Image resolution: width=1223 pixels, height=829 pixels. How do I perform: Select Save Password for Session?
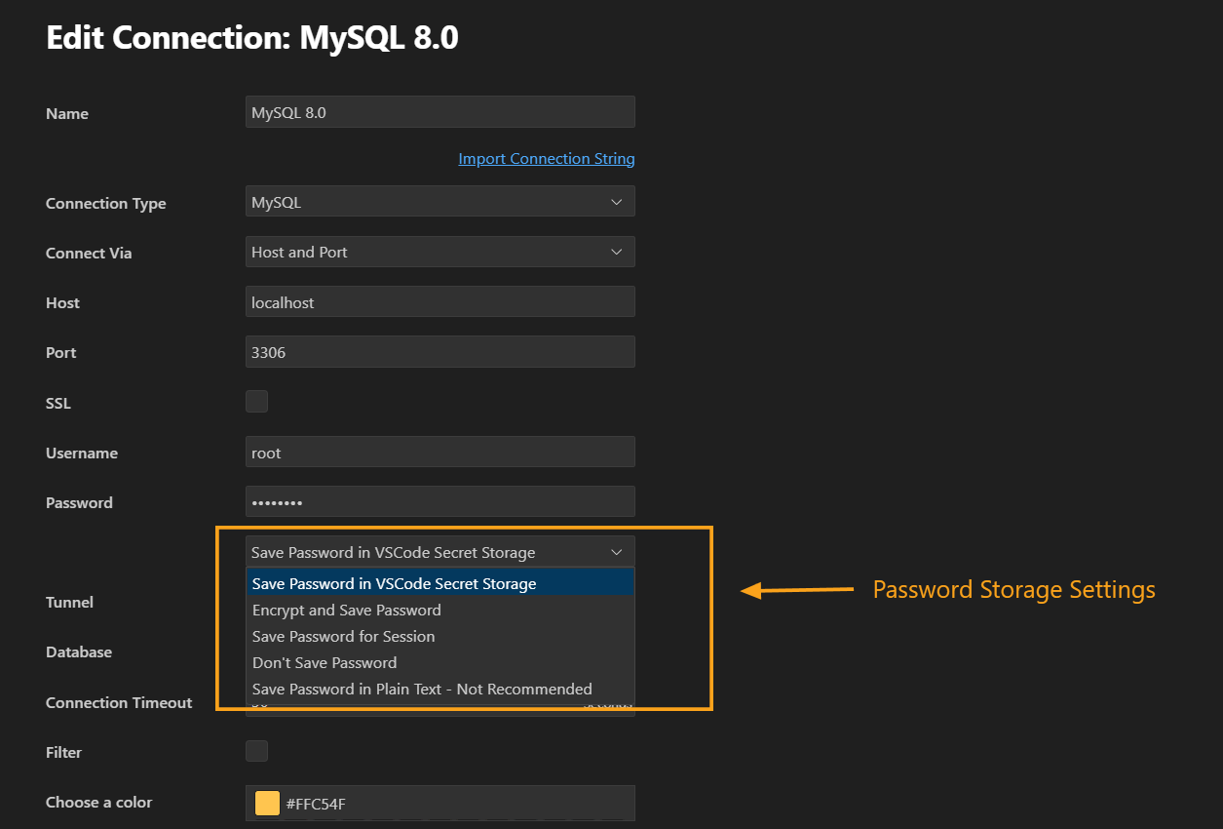pos(343,637)
